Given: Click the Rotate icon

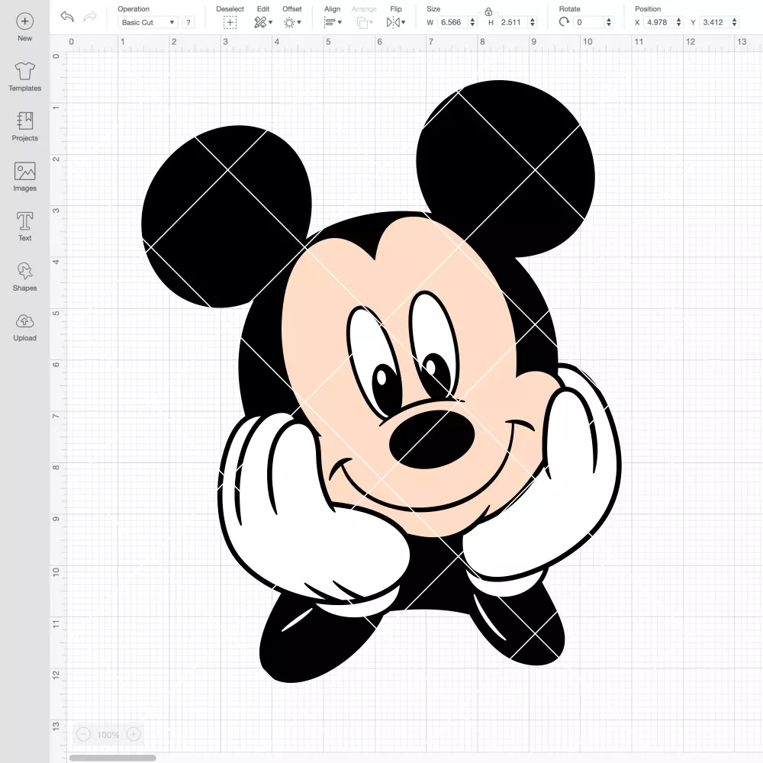Looking at the screenshot, I should pyautogui.click(x=564, y=22).
